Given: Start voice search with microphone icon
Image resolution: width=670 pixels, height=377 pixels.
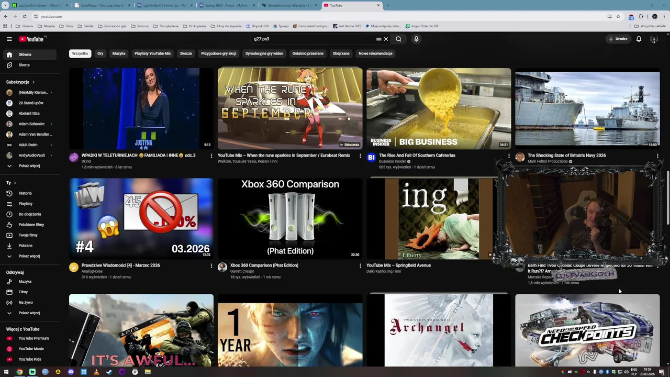Looking at the screenshot, I should 416,39.
